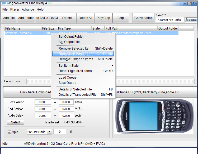Image resolution: width=198 pixels, height=154 pixels.
Task: Click the Browse button
Action: [x=191, y=20]
